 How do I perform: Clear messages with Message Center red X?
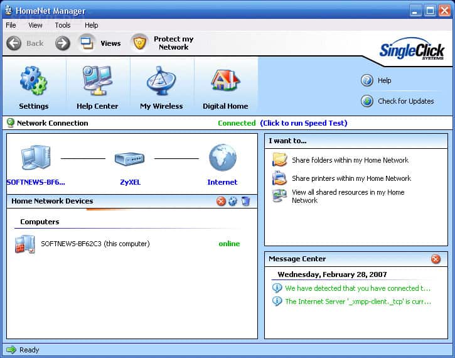click(x=436, y=259)
